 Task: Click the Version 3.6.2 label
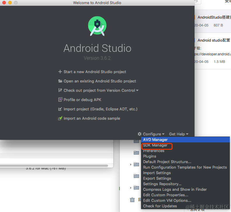tap(97, 58)
